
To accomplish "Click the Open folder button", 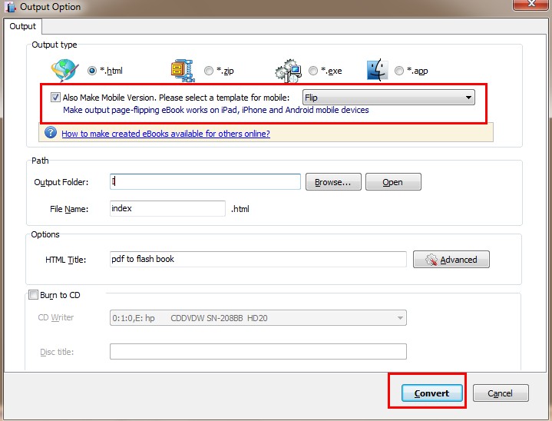I will click(393, 182).
